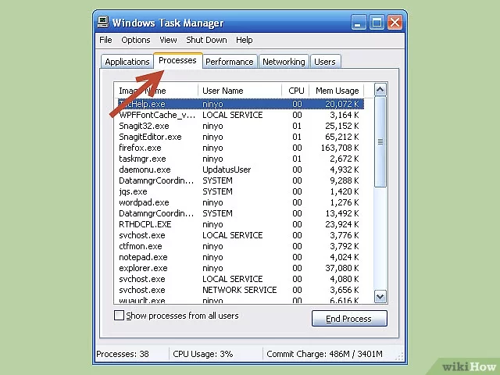The width and height of the screenshot is (500, 375).
Task: Open the File menu
Action: pos(105,40)
